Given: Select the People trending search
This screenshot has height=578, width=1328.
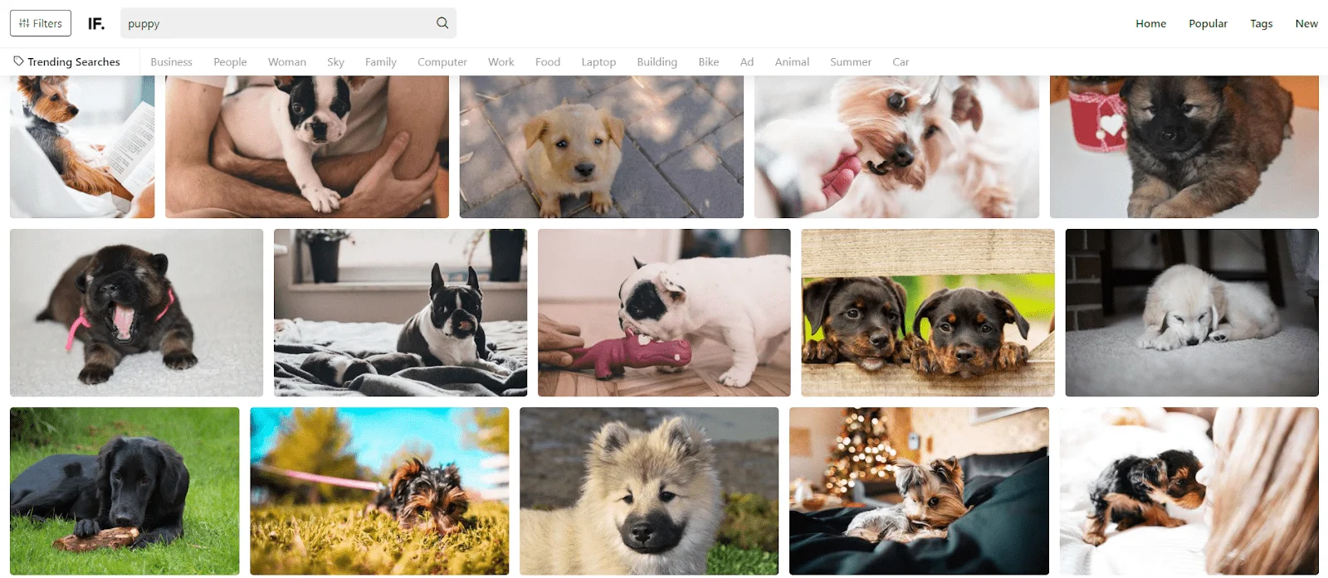Looking at the screenshot, I should tap(230, 62).
